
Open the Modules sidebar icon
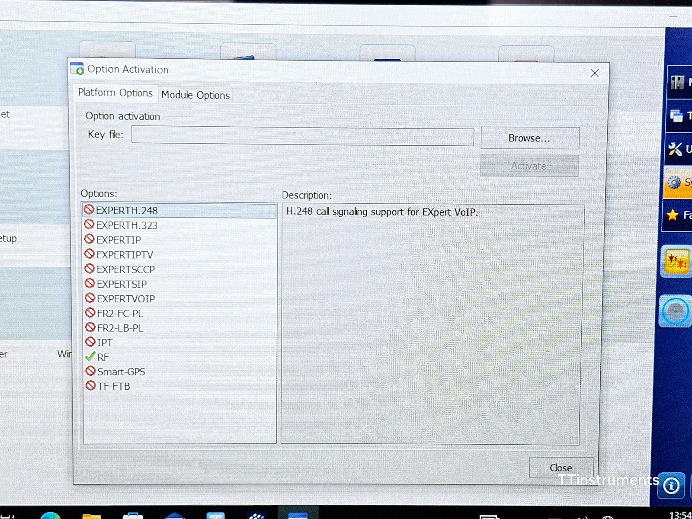click(678, 82)
